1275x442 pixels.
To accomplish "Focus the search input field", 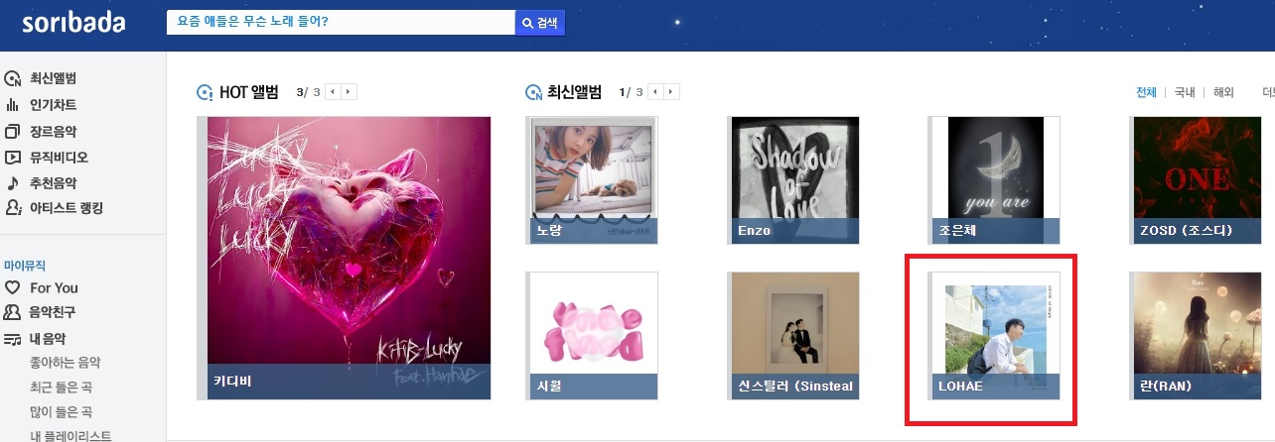I will coord(341,23).
